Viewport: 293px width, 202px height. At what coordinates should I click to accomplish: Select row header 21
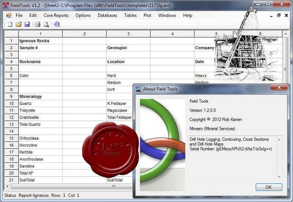pyautogui.click(x=11, y=180)
